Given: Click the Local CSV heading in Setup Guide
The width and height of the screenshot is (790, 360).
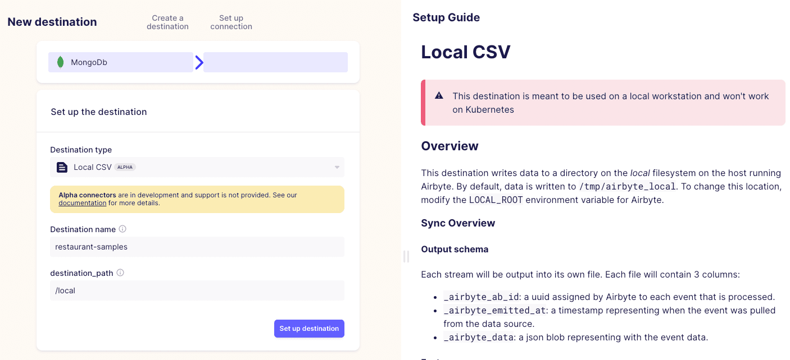Looking at the screenshot, I should tap(466, 52).
